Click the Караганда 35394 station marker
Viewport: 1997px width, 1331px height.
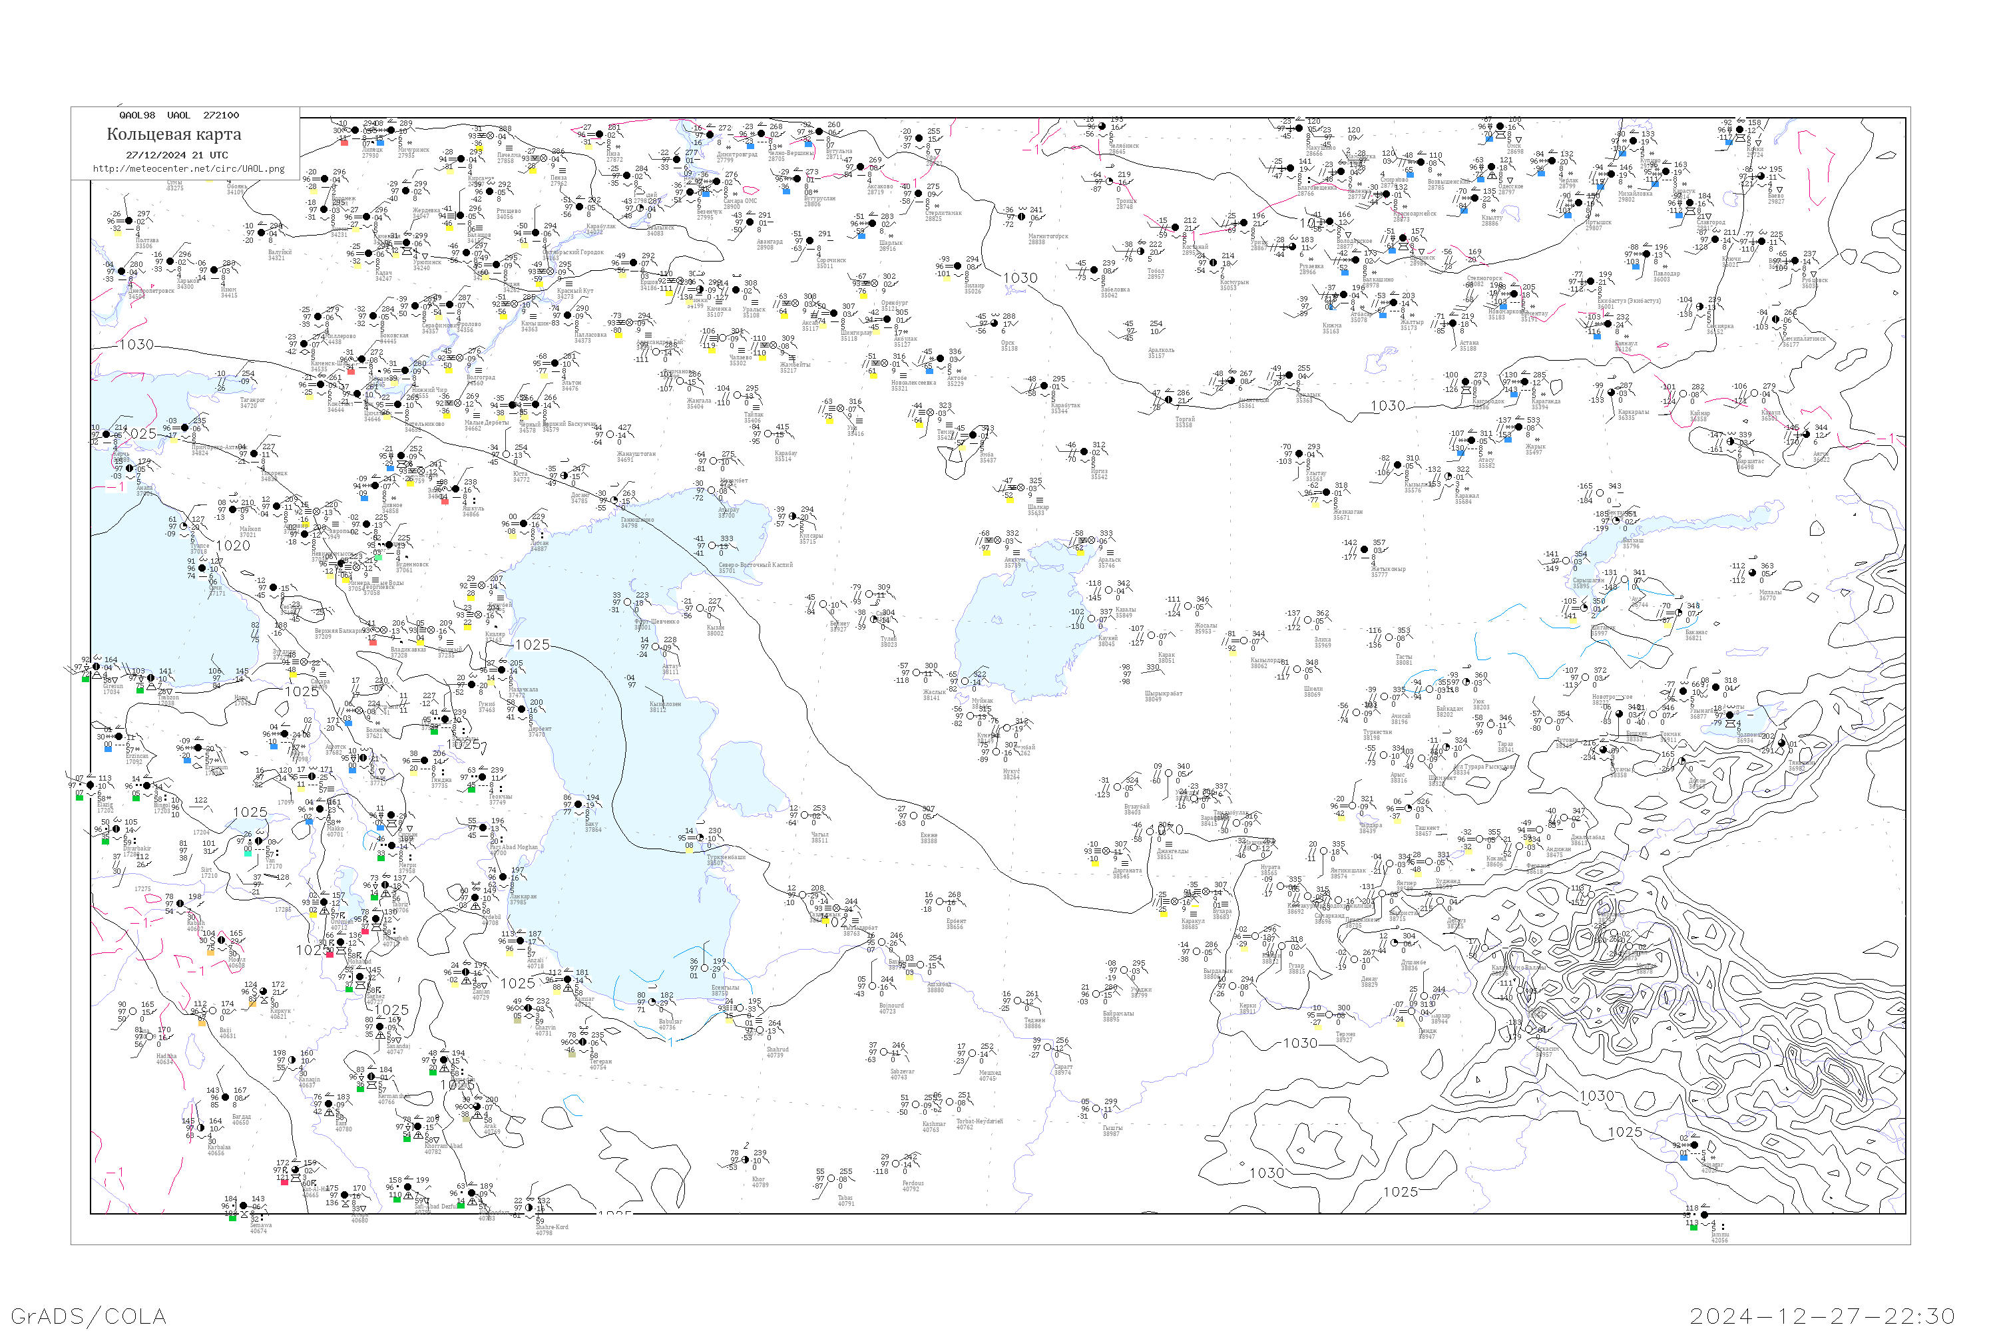pyautogui.click(x=1526, y=382)
